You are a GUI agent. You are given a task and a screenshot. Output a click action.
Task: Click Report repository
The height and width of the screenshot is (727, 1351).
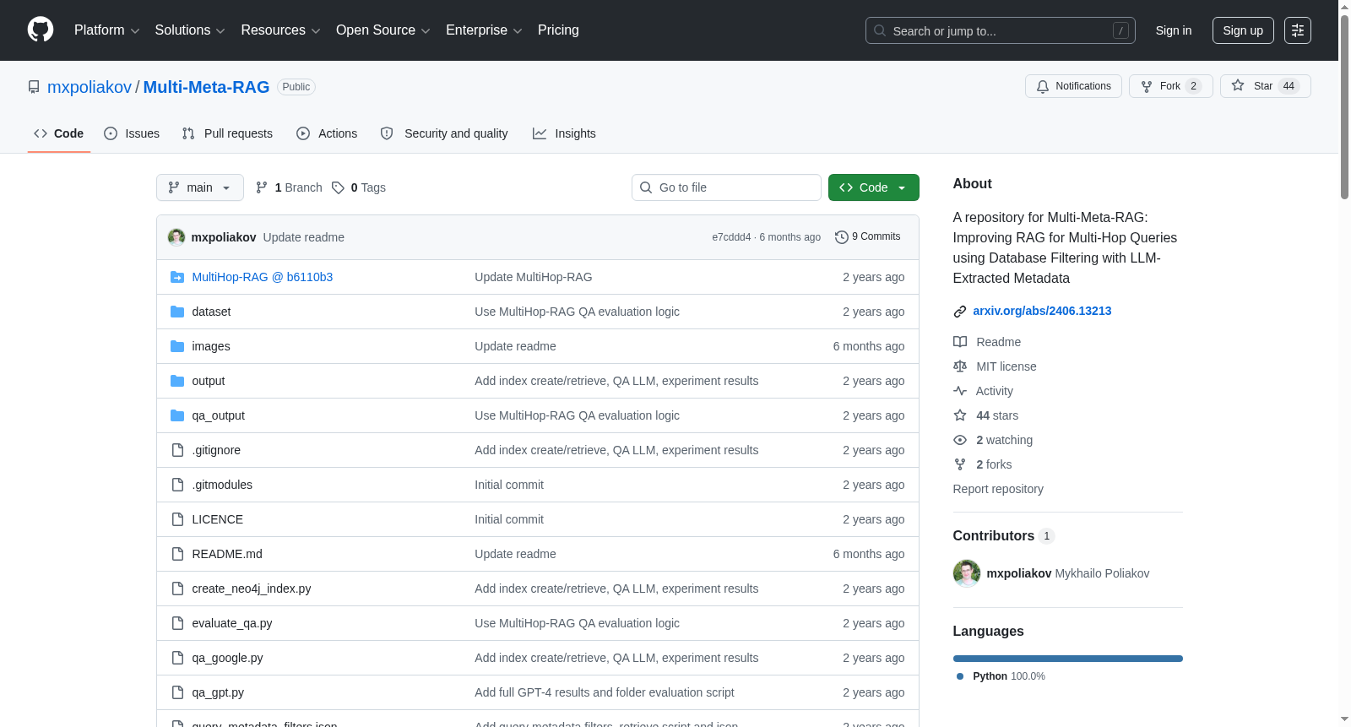(x=998, y=489)
